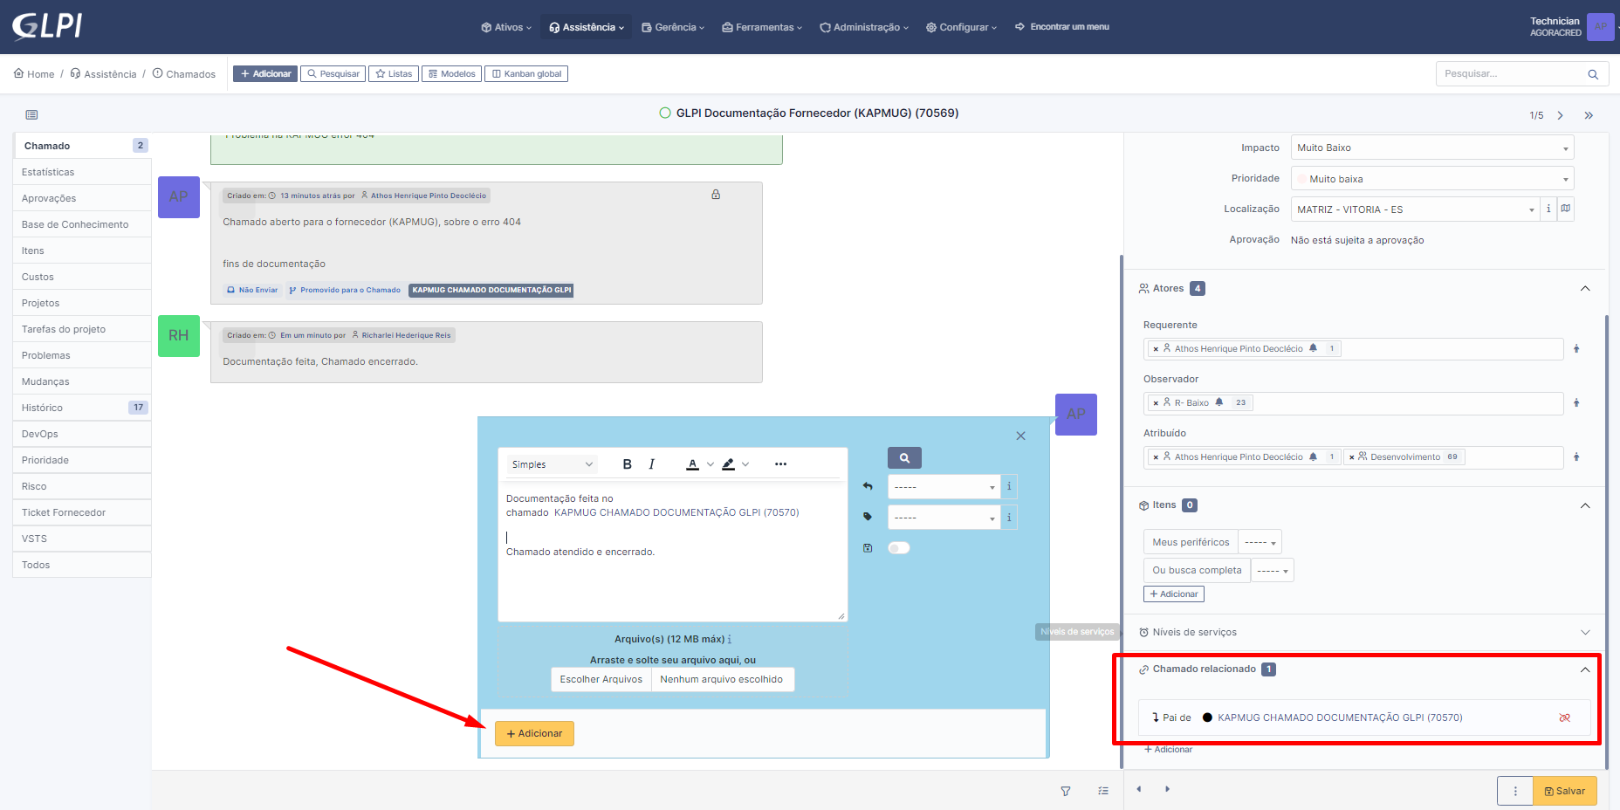Click Adicionar in toolbar breadcrumb
The height and width of the screenshot is (810, 1620).
coord(265,74)
